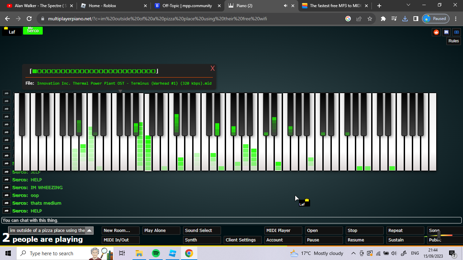Click the reply arrow beside 'Serco: thats medium'
This screenshot has height=260, width=463.
point(6,203)
